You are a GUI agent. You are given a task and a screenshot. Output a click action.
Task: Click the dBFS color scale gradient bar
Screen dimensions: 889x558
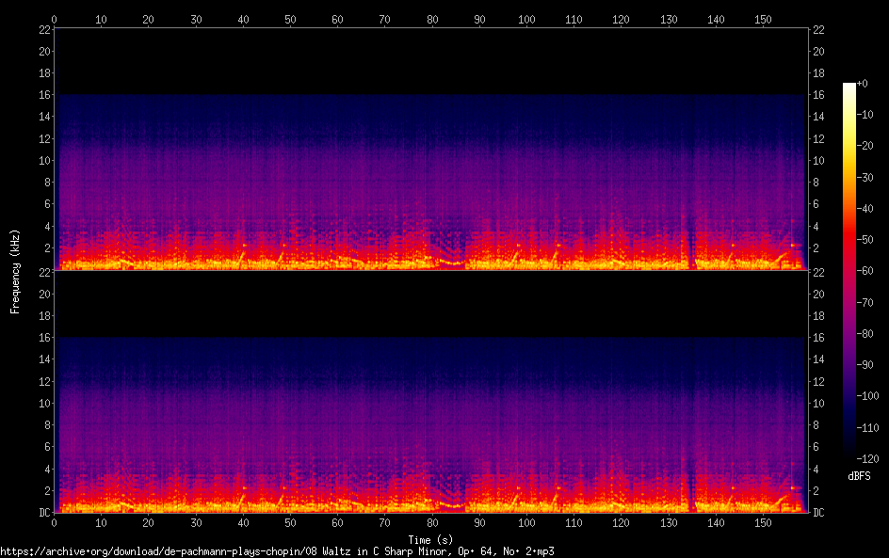[849, 270]
